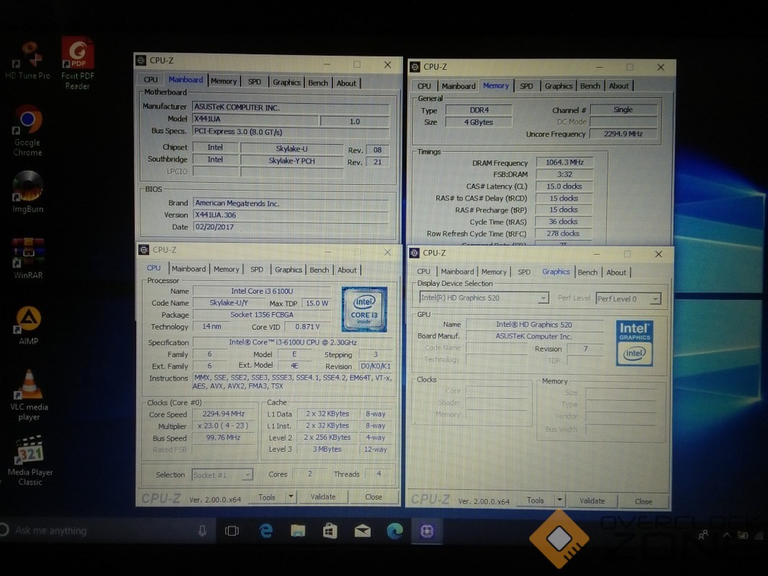768x576 pixels.
Task: Open VLC media player shortcut
Action: tap(29, 395)
